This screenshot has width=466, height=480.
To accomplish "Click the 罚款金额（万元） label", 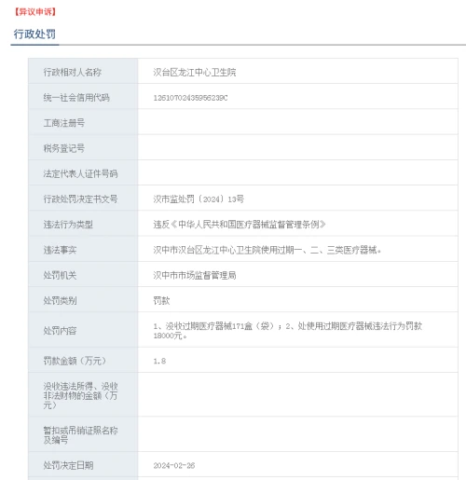I will pos(75,361).
